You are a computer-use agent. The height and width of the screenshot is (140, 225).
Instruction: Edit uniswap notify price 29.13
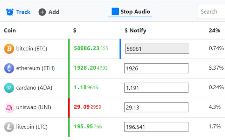pyautogui.click(x=156, y=107)
